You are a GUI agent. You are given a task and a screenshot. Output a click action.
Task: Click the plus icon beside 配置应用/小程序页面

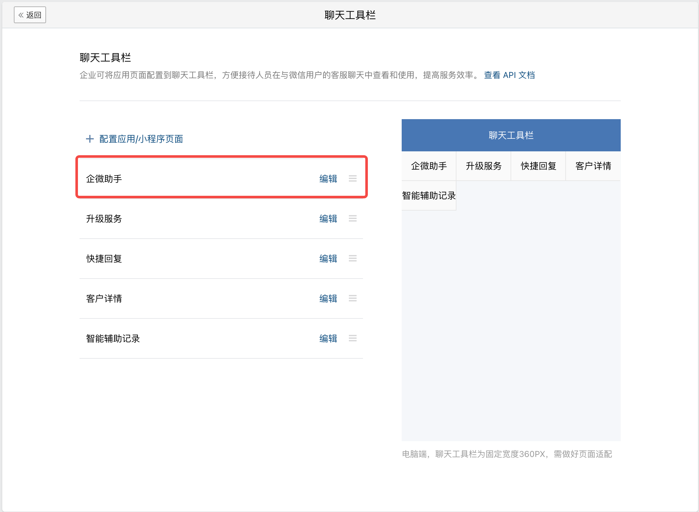[90, 139]
